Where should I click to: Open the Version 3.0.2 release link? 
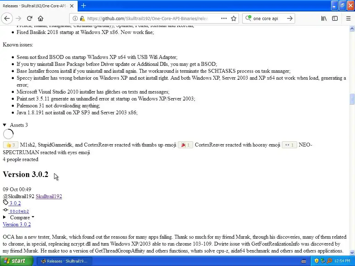(17, 224)
